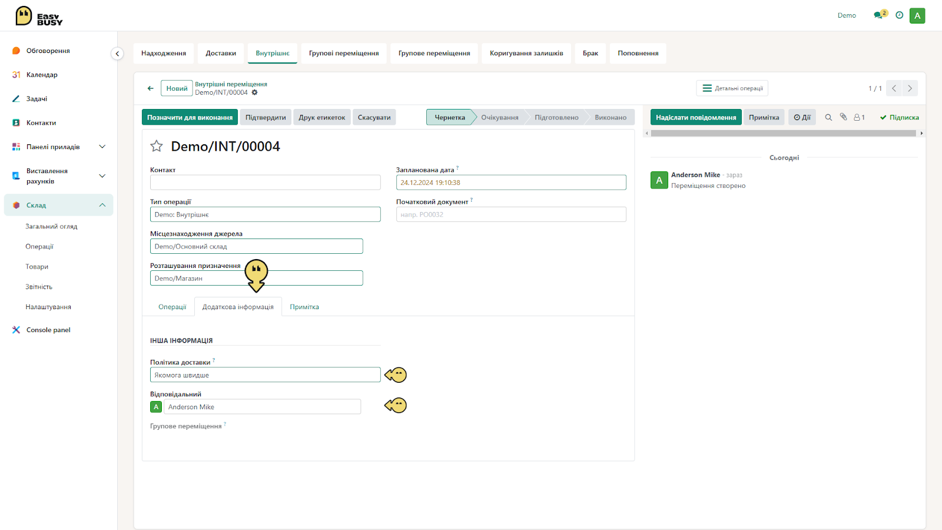Toggle the Підписка follow subscription
Image resolution: width=942 pixels, height=530 pixels.
tap(900, 117)
